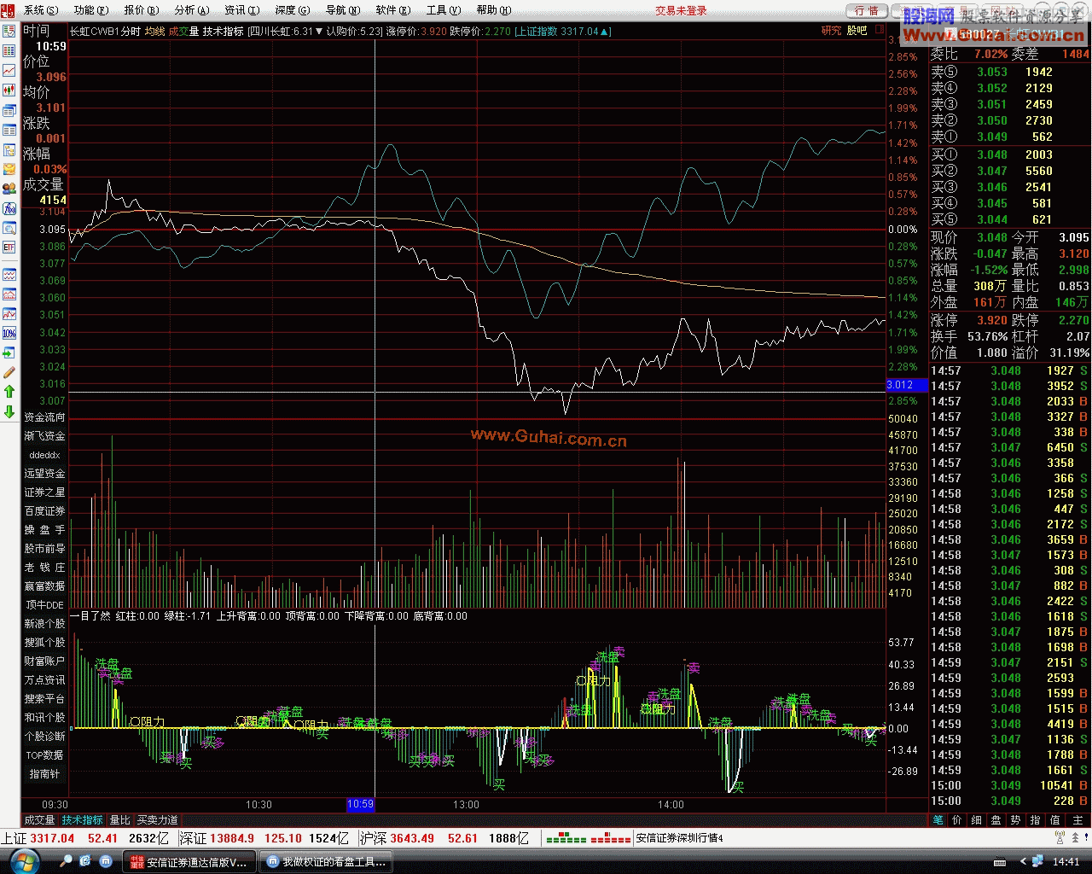This screenshot has width=1092, height=874.
Task: Click the document folder sidebar icon
Action: click(9, 150)
